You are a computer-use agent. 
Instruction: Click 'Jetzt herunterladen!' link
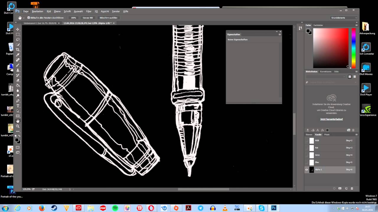click(x=332, y=119)
